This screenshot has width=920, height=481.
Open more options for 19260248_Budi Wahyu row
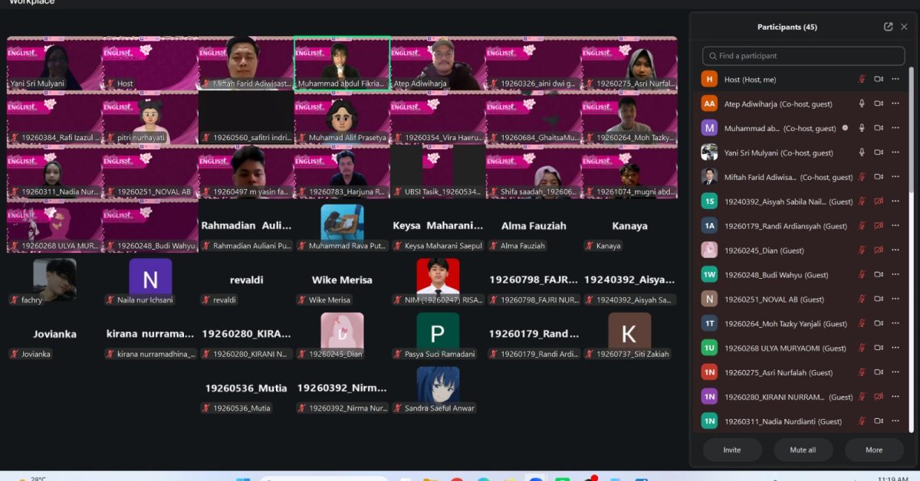895,275
